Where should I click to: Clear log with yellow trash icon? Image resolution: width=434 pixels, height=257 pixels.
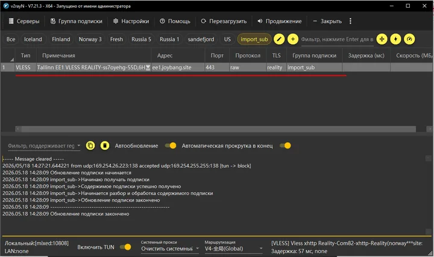pos(105,146)
